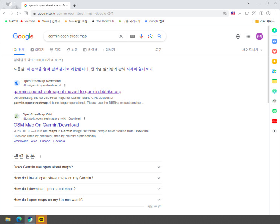Expand 'Does Garmin use open street maps?'

point(87,167)
